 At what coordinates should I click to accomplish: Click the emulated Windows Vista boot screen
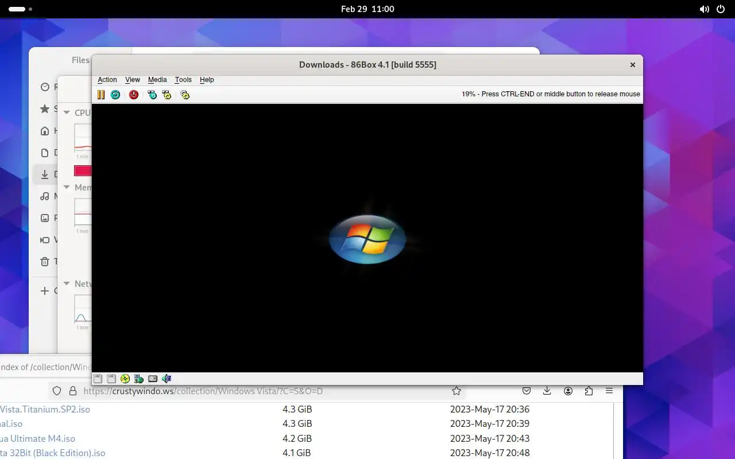pos(367,238)
